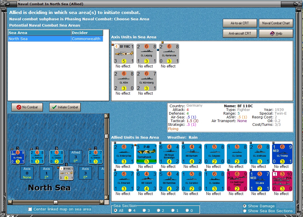Select the Axis Bf 110C fighter counter
Screen dimensions: 303x217
[124, 54]
